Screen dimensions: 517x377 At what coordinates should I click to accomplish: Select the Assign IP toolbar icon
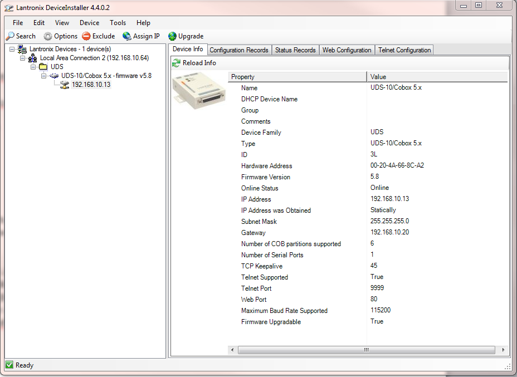click(x=127, y=36)
